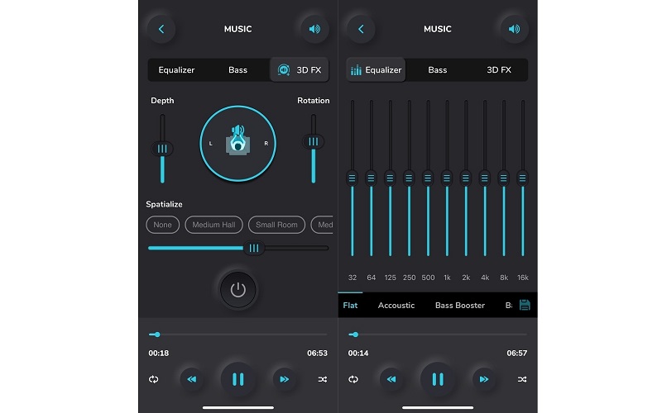Toggle the 3D FX power button
662x413 pixels.
(237, 290)
